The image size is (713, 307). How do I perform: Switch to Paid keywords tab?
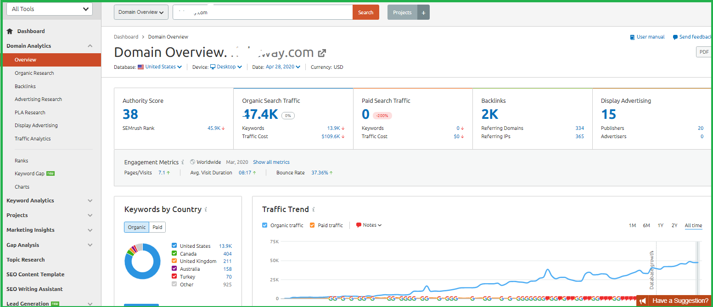tap(157, 227)
